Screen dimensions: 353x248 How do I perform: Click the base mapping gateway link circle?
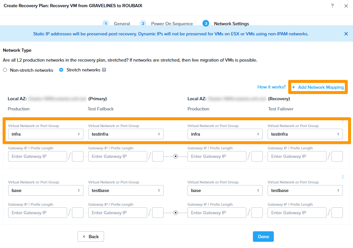coord(176,213)
